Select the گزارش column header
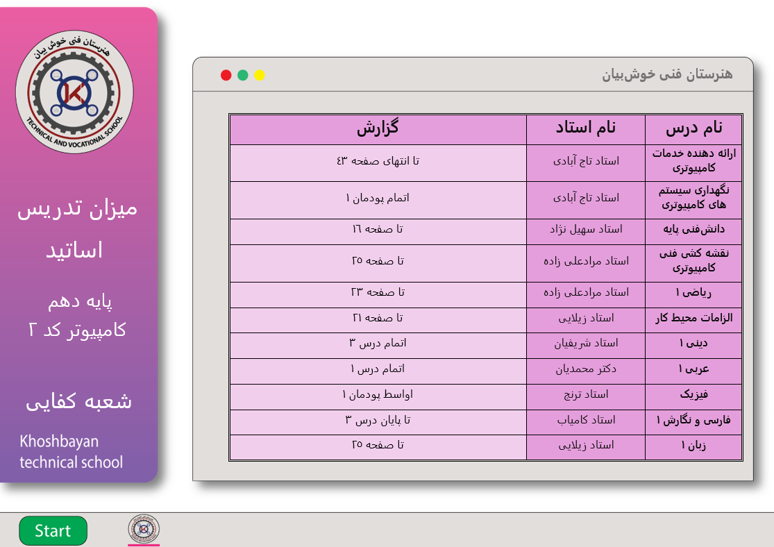The height and width of the screenshot is (547, 774). pos(378,129)
